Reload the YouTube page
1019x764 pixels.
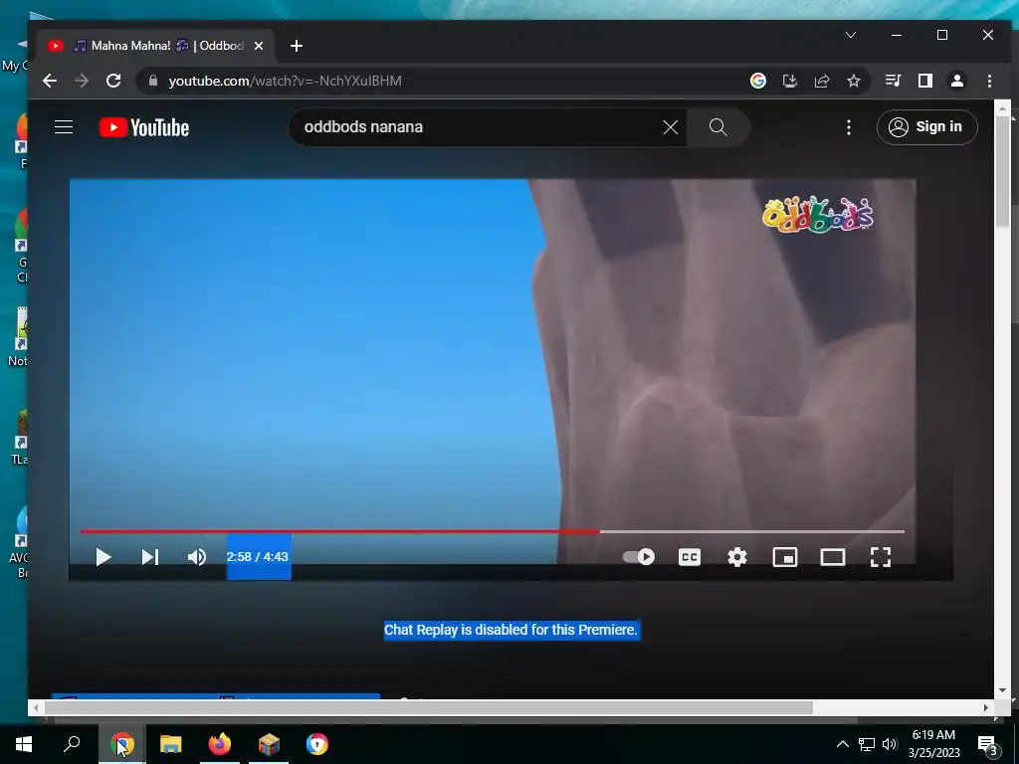pos(113,81)
